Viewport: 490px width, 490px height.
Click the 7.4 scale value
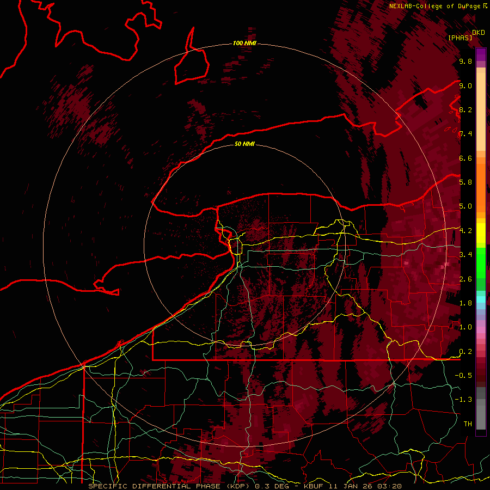[465, 134]
